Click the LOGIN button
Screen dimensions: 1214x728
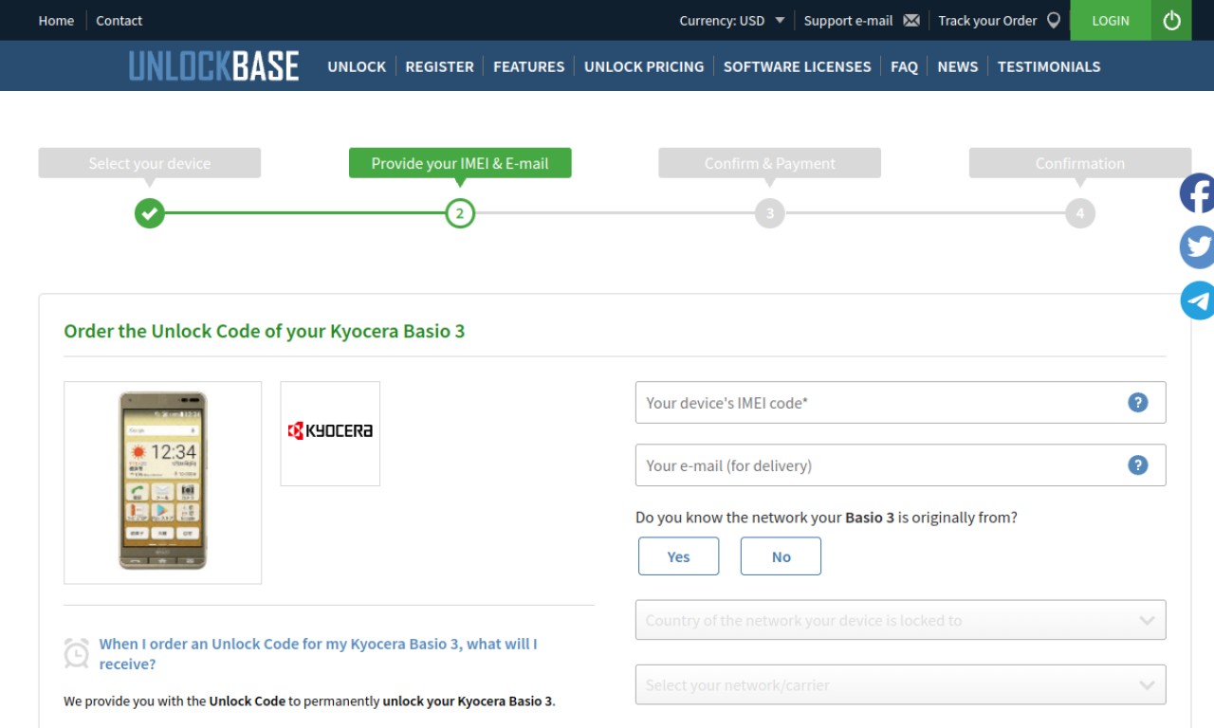pyautogui.click(x=1111, y=20)
